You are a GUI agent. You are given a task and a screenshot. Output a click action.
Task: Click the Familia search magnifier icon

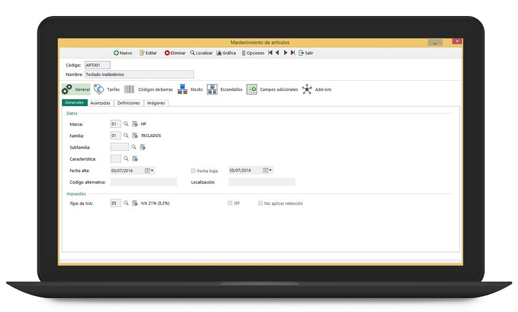tap(126, 135)
